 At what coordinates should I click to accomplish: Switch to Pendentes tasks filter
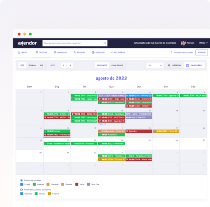click(x=102, y=66)
